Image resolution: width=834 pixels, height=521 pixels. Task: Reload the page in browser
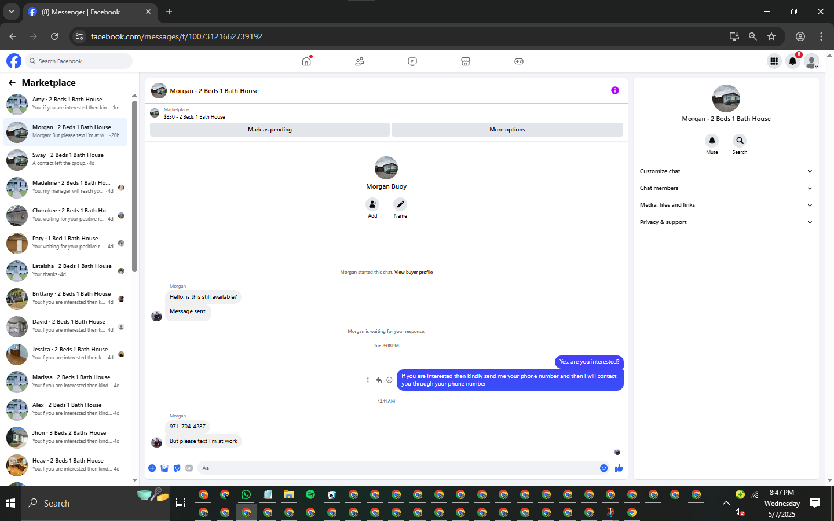click(x=54, y=36)
